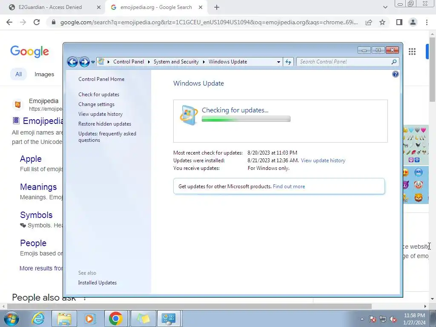Click the Emojipedia favicon in search result
This screenshot has height=327, width=436.
18,105
